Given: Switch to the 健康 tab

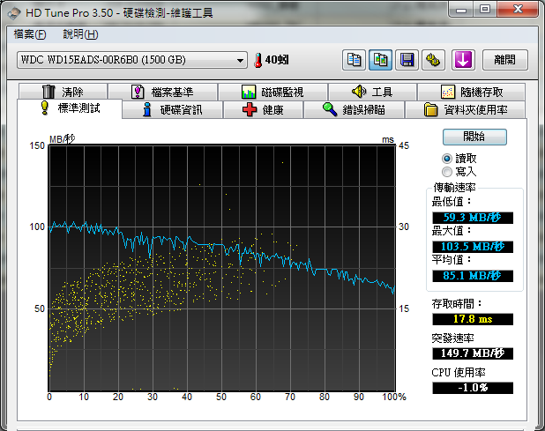Looking at the screenshot, I should (x=263, y=110).
